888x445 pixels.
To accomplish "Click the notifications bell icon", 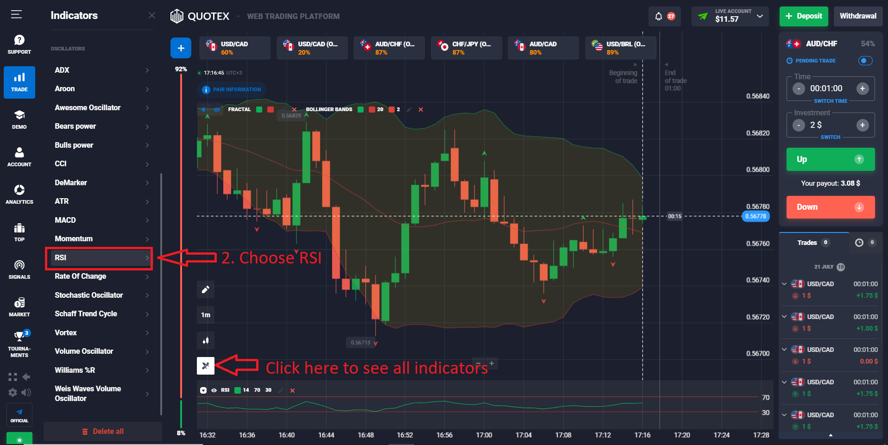I will (659, 16).
